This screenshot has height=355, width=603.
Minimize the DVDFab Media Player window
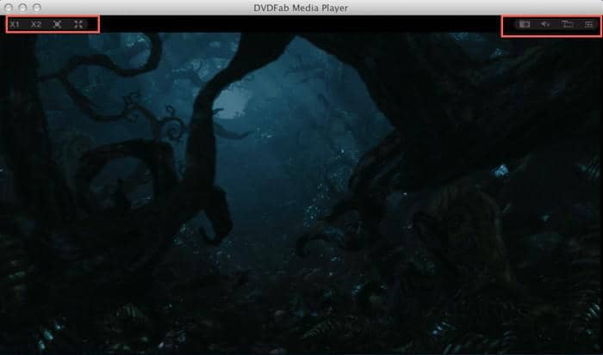22,8
